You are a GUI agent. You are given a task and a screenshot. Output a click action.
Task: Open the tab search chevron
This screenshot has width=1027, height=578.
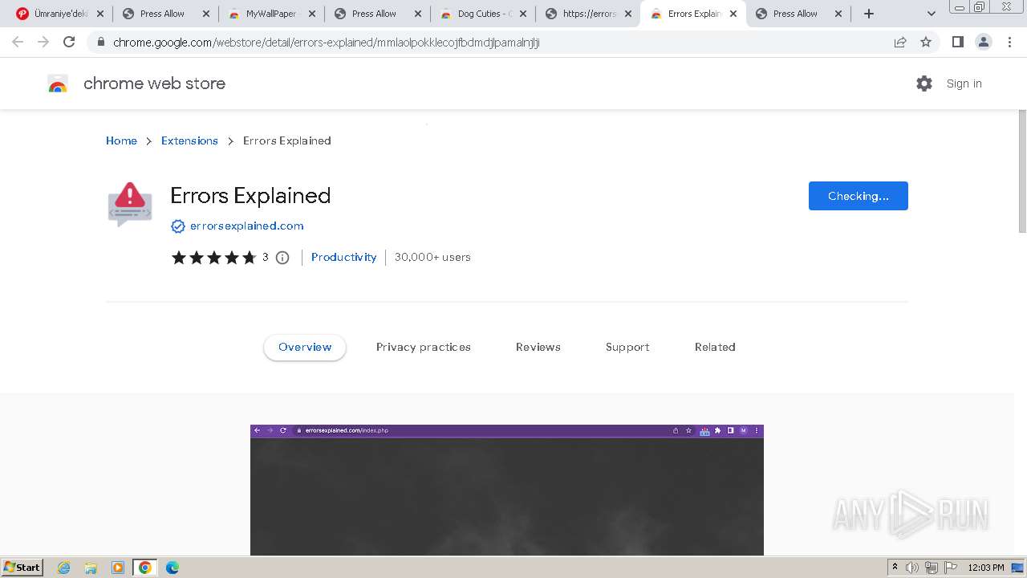[x=932, y=14]
